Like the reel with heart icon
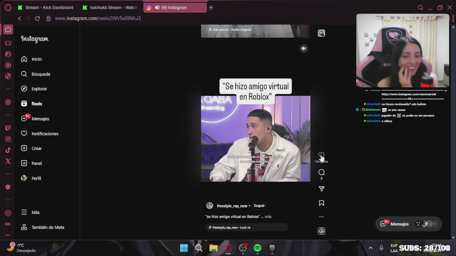 tap(321, 156)
